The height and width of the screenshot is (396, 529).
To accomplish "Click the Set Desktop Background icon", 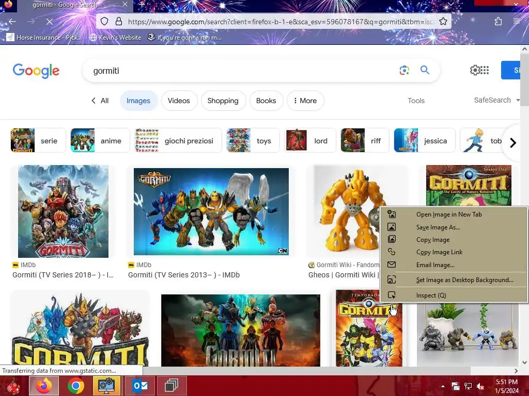I will click(x=392, y=279).
